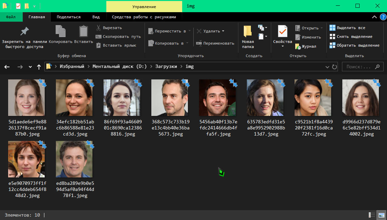The image size is (387, 220).
Task: Expand the address bar history dropdown
Action: (x=327, y=67)
